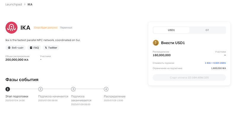Click the X Twitter logo icon
The height and width of the screenshot is (115, 237).
pos(46,48)
